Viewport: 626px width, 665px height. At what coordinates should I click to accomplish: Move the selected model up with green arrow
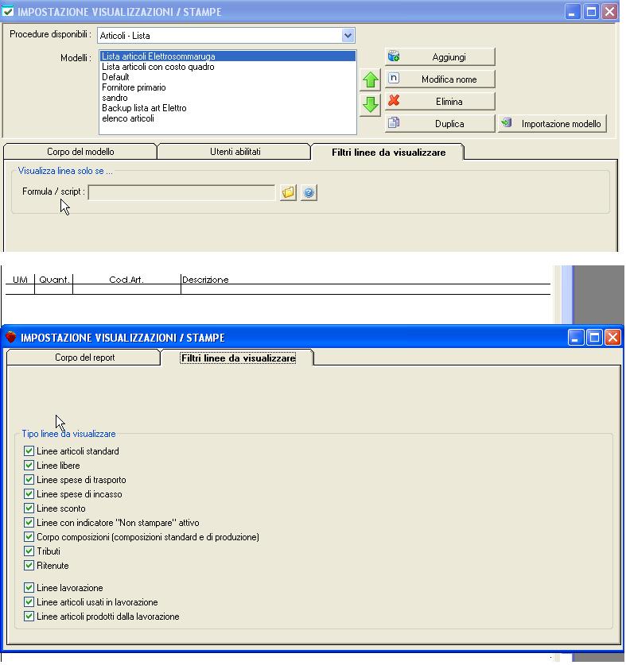coord(371,79)
